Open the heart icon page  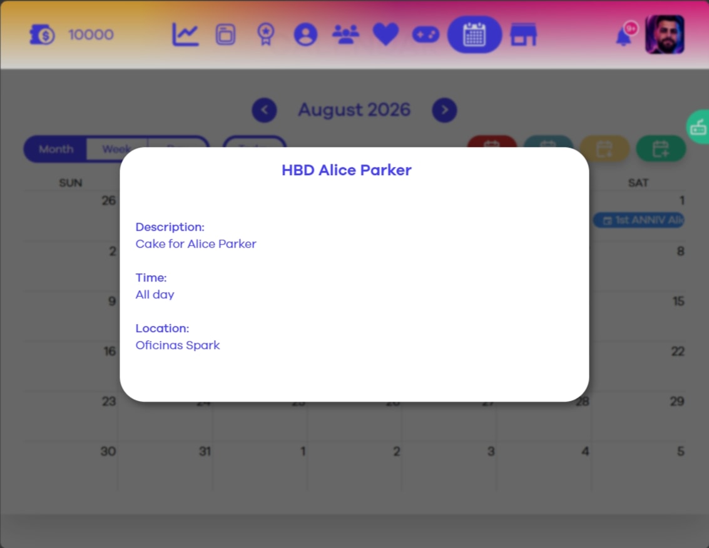point(385,34)
